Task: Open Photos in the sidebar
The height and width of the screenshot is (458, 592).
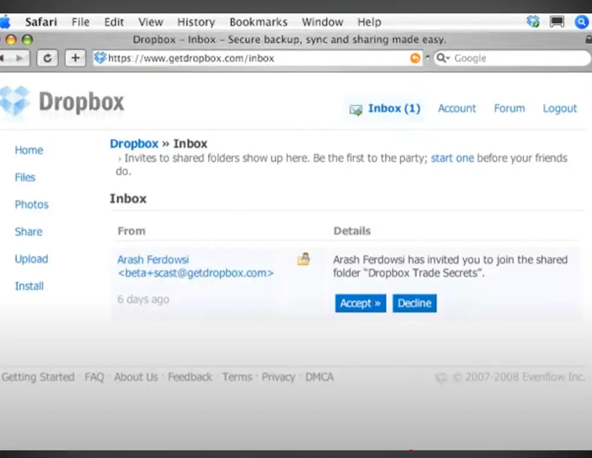Action: coord(32,205)
